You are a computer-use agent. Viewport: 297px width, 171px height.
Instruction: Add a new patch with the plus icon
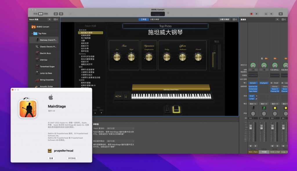pos(49,19)
